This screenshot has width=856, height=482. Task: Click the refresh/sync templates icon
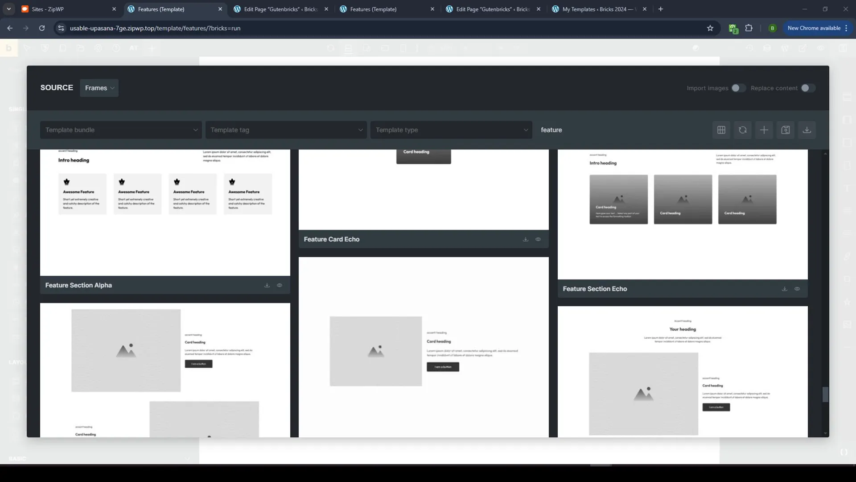742,130
